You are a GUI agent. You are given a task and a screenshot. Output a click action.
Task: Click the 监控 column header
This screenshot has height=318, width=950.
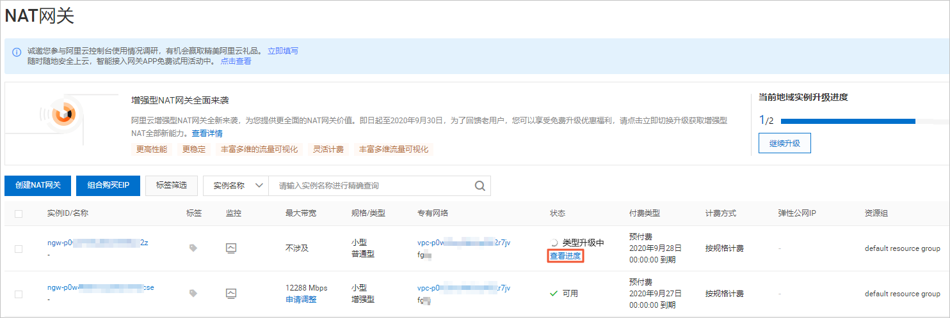[x=234, y=213]
